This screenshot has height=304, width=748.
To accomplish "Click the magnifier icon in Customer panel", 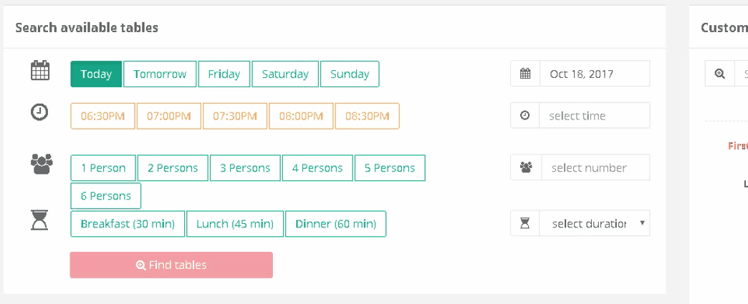I will (719, 74).
